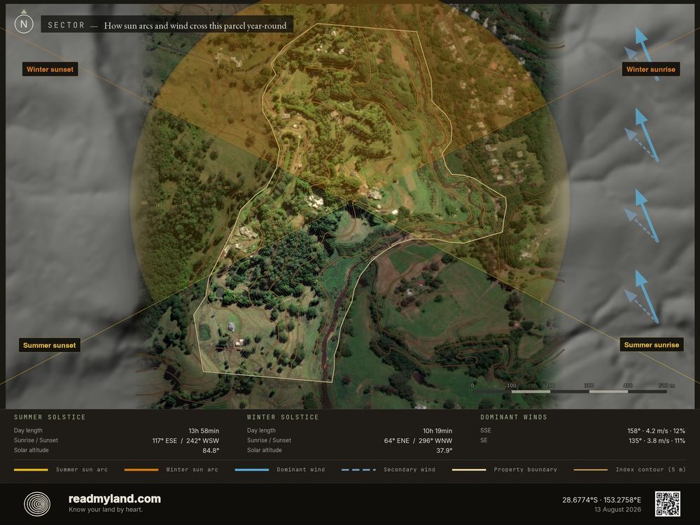
Task: Click the 158° · 4.2 m/s · 12% value
Action: tap(657, 430)
